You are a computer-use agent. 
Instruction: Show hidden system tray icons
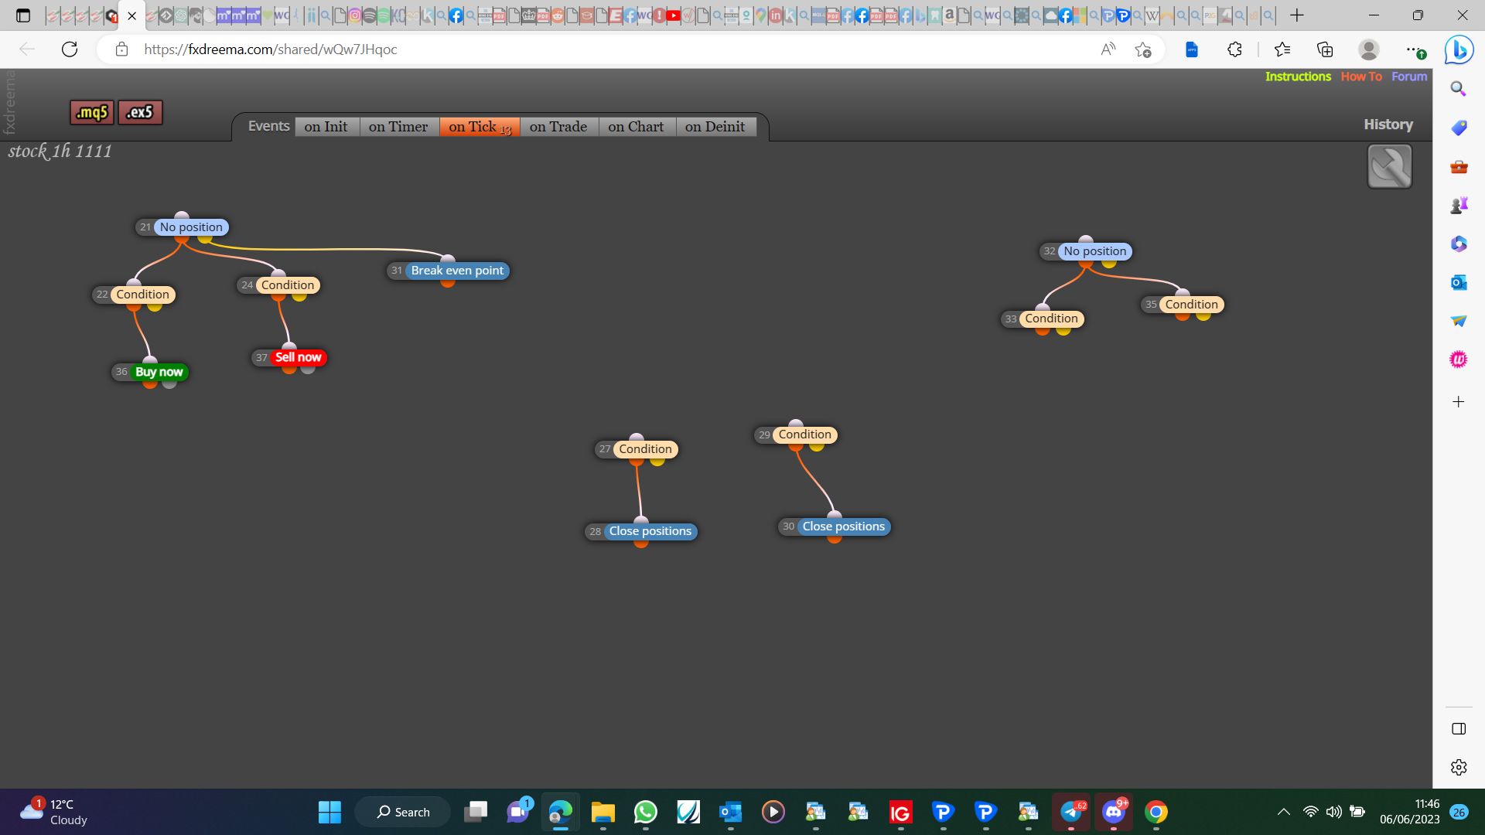[1284, 812]
